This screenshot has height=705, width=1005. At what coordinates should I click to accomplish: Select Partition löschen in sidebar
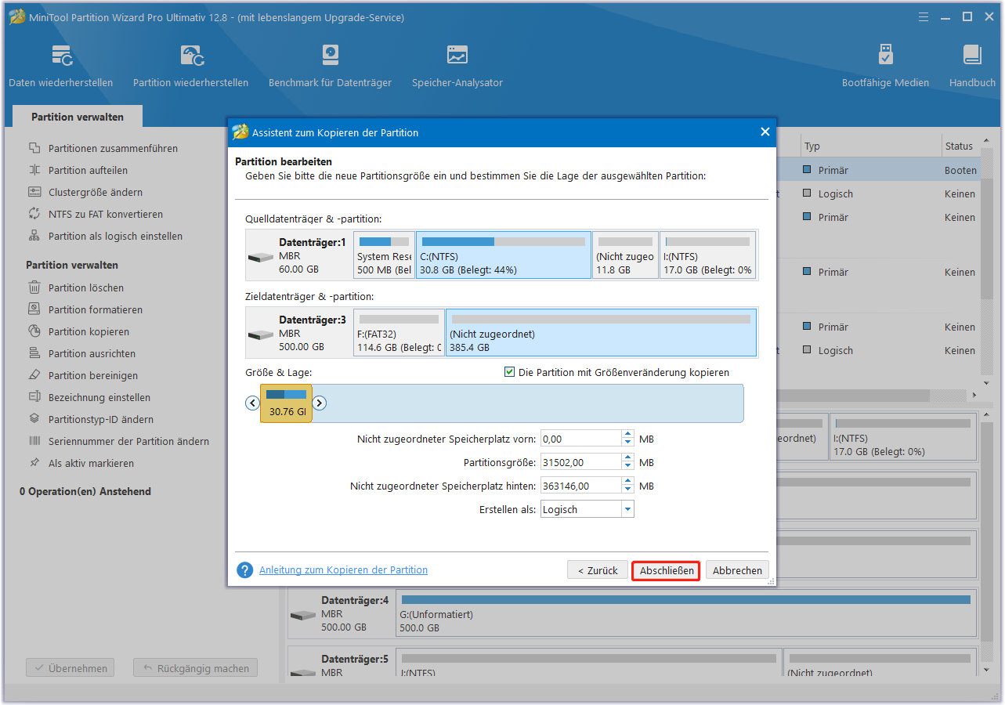pyautogui.click(x=86, y=287)
